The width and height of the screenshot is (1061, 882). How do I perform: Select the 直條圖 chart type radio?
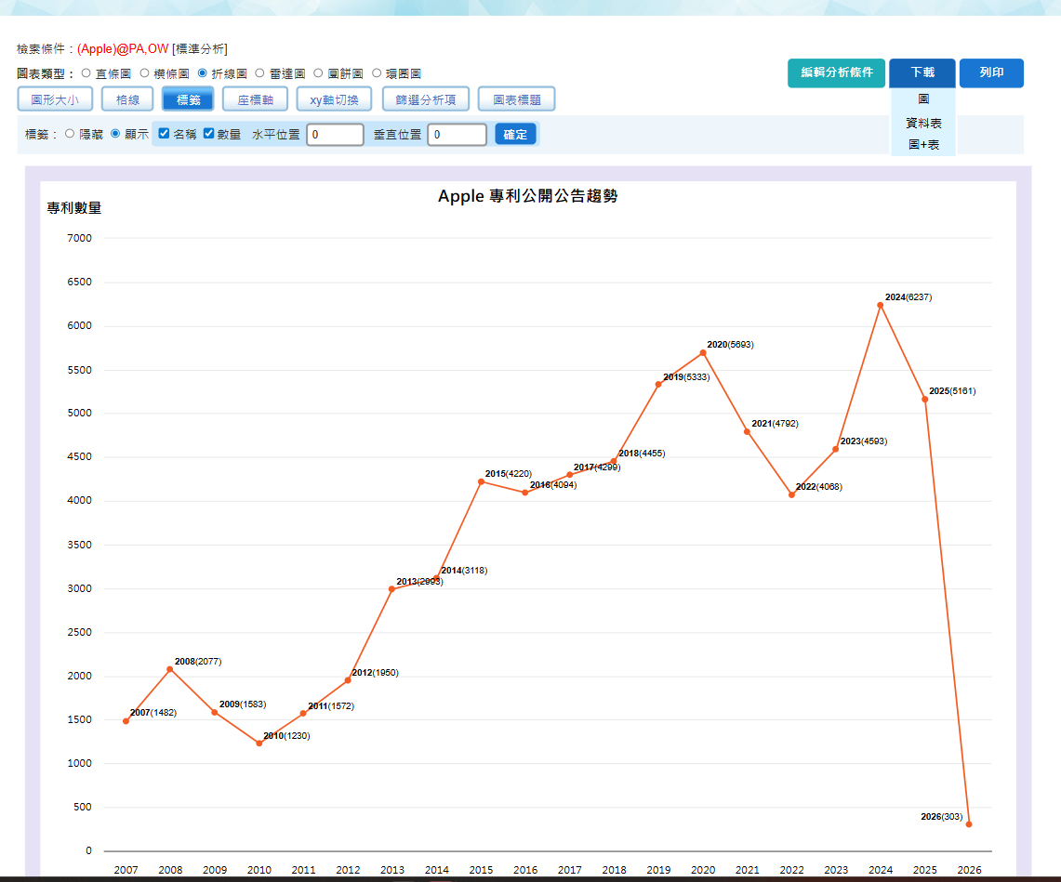[x=86, y=73]
